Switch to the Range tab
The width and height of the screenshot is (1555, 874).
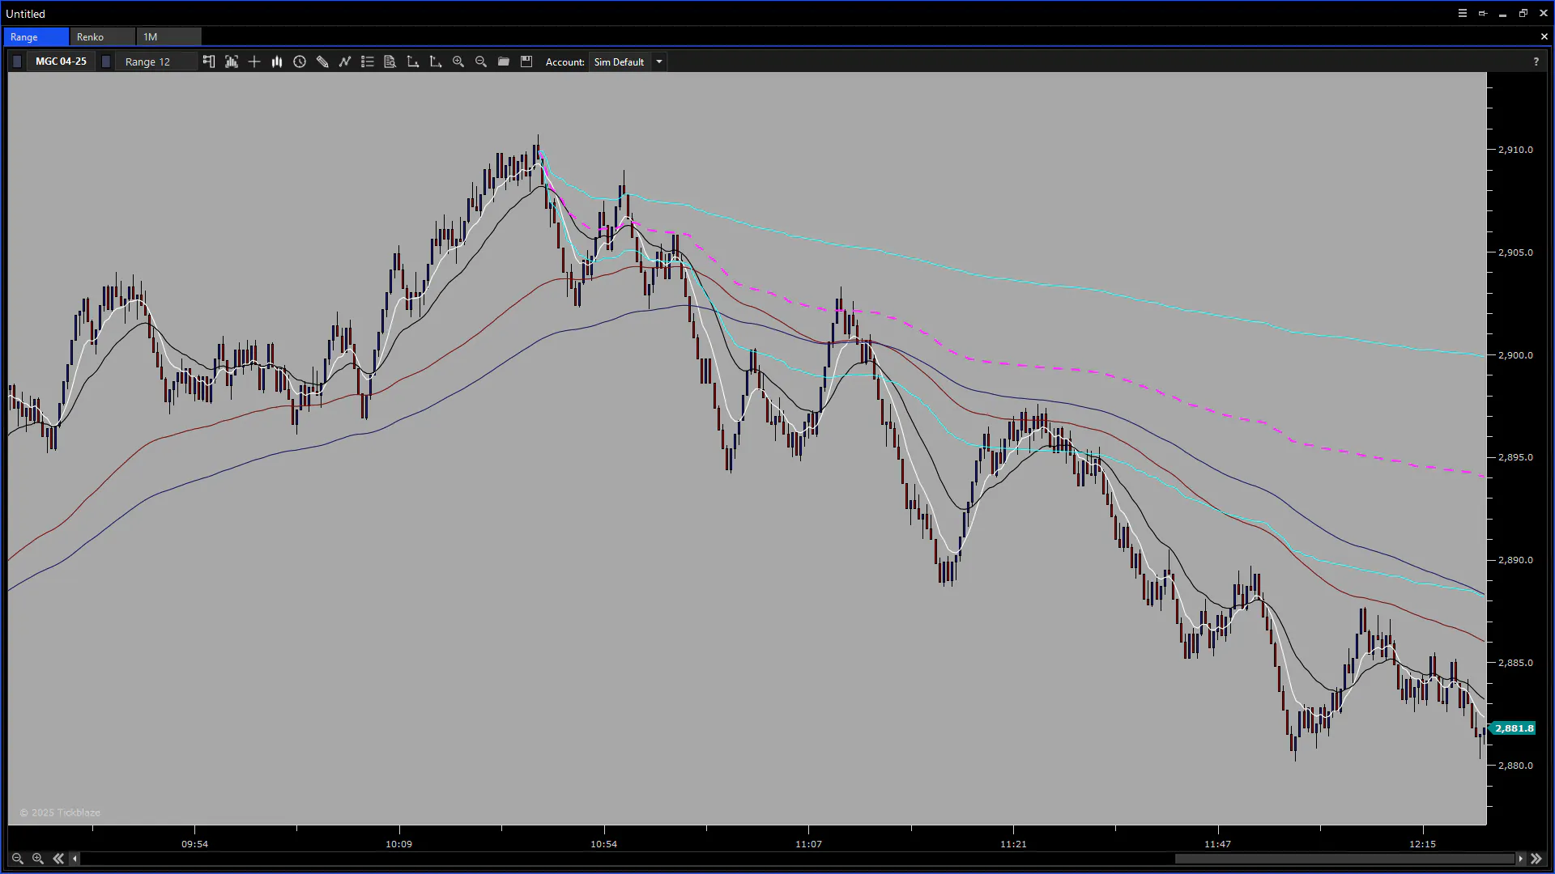tap(36, 37)
